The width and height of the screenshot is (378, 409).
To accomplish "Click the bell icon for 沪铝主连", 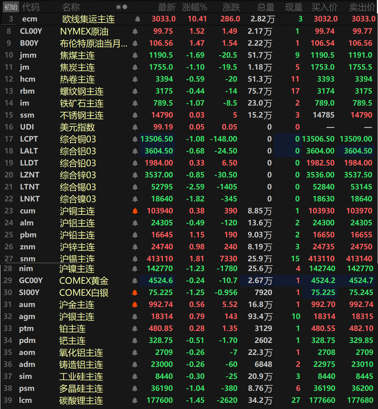I will tap(135, 223).
